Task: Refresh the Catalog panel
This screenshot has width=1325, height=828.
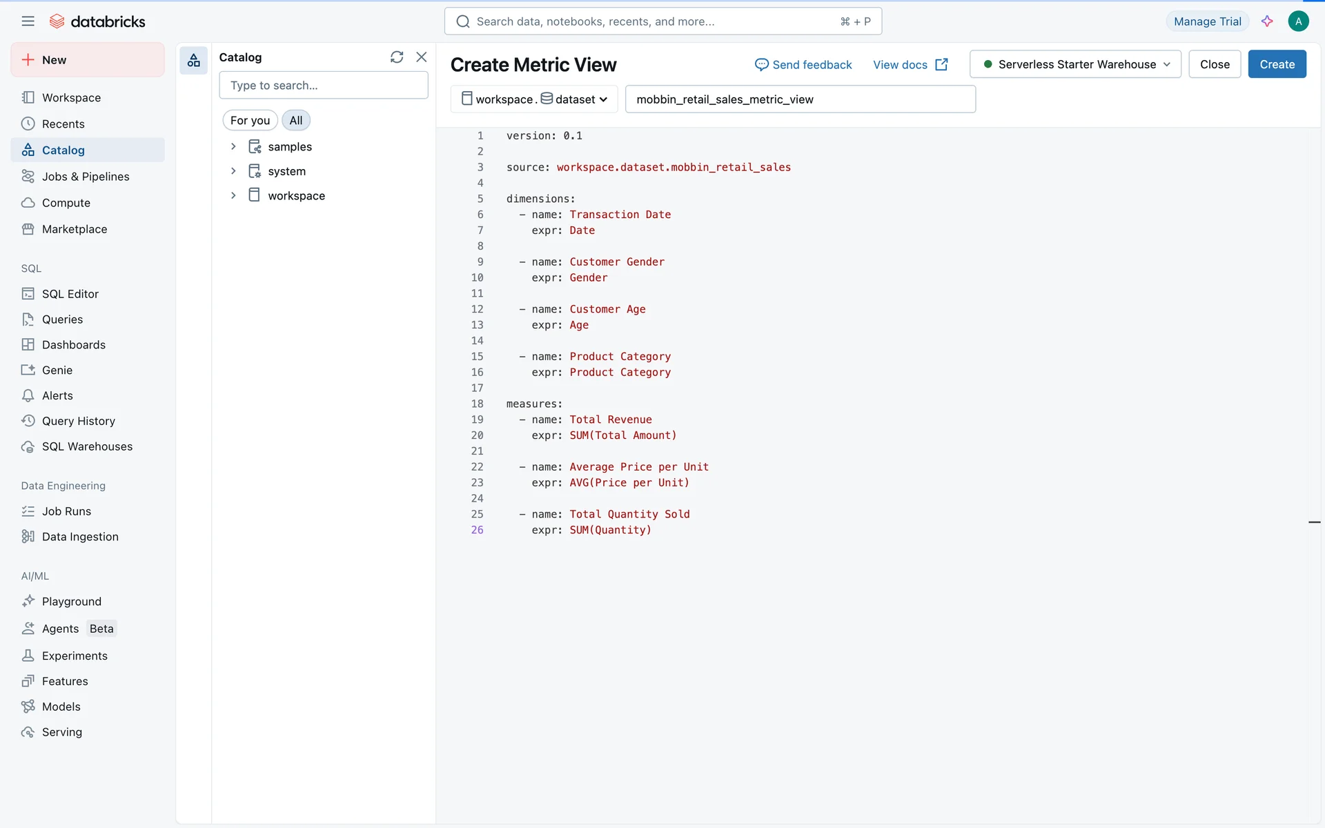Action: (x=397, y=57)
